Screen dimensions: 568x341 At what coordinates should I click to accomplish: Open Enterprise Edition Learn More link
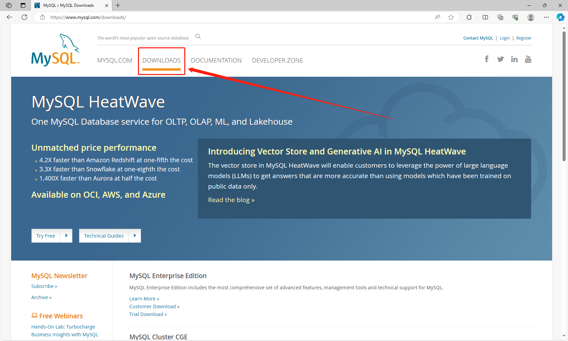tap(144, 299)
